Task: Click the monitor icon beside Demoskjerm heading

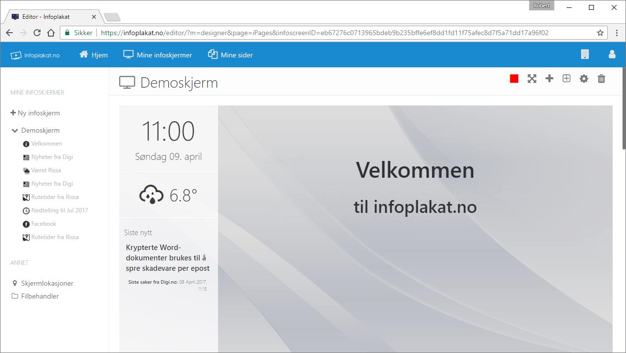Action: pyautogui.click(x=127, y=83)
